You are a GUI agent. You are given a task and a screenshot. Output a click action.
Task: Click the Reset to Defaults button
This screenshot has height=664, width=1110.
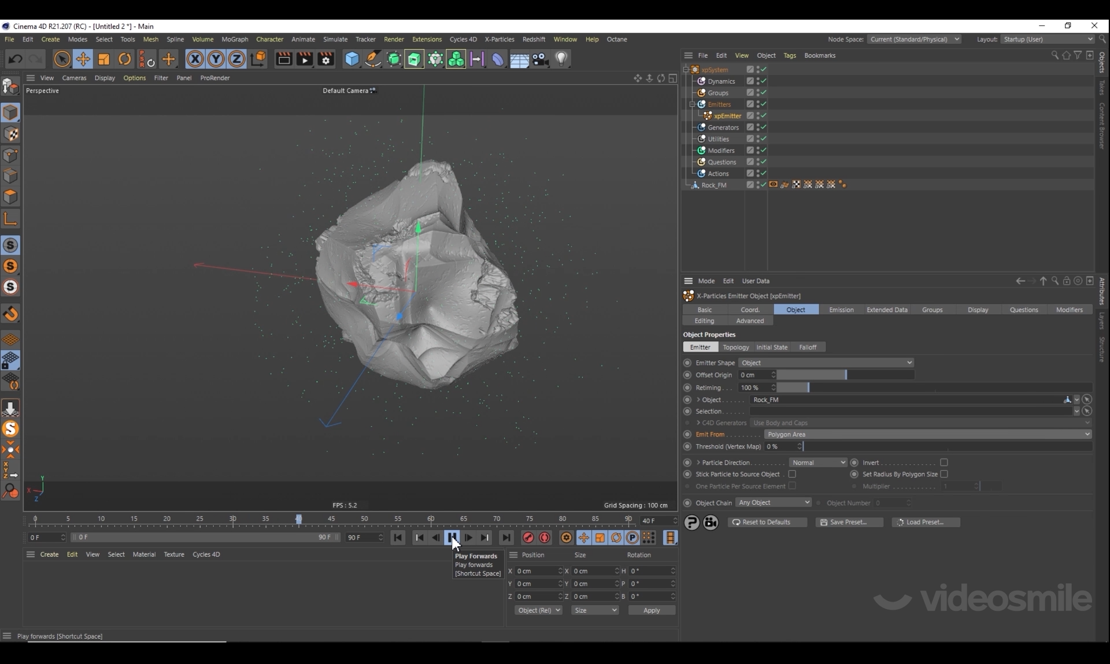pyautogui.click(x=767, y=522)
